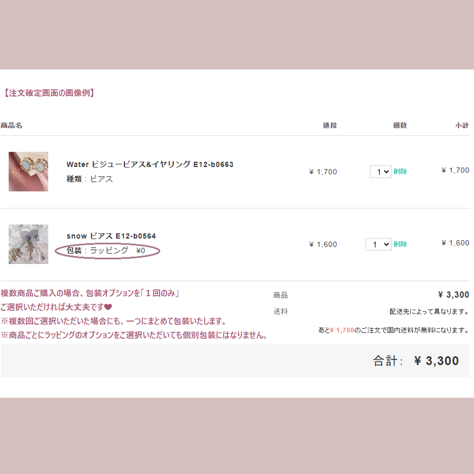Click the 個数 column header
The height and width of the screenshot is (474, 474).
tap(400, 125)
